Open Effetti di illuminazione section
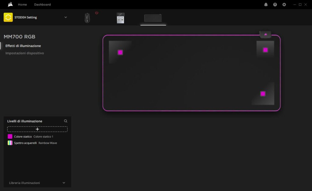312x191 pixels. point(23,46)
